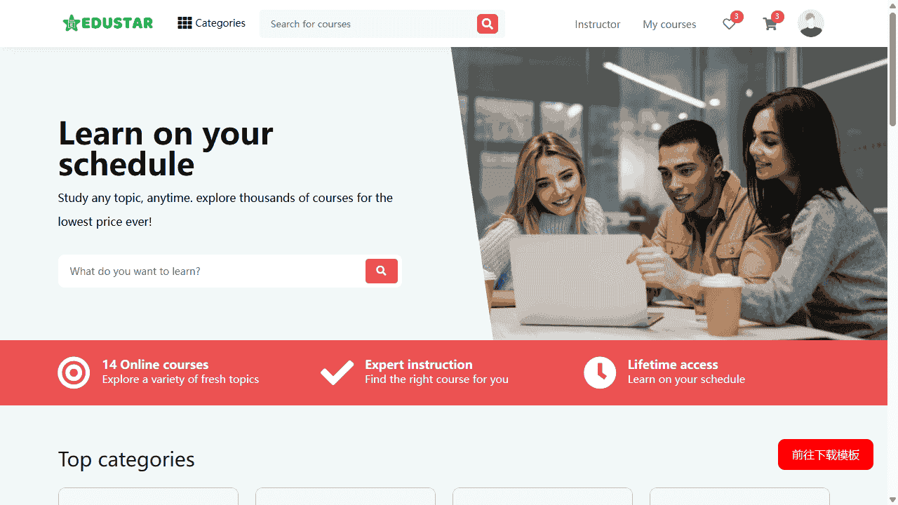Go to the Instructor page

click(x=598, y=25)
